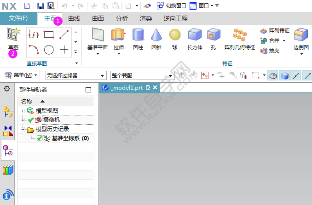
Task: Create a Block (长方体) feature
Action: coord(195,39)
